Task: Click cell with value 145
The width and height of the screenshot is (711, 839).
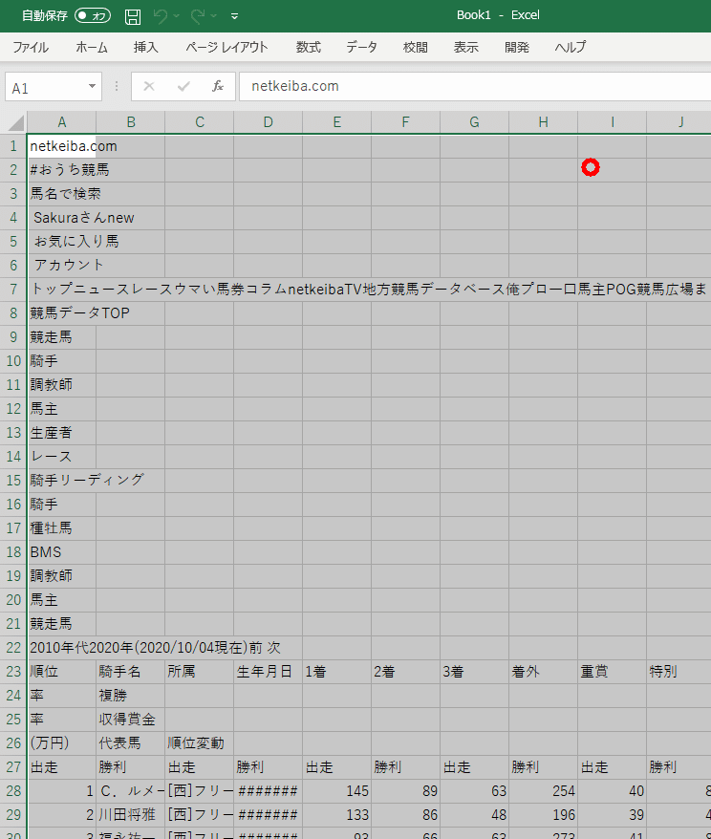Action: (x=337, y=791)
